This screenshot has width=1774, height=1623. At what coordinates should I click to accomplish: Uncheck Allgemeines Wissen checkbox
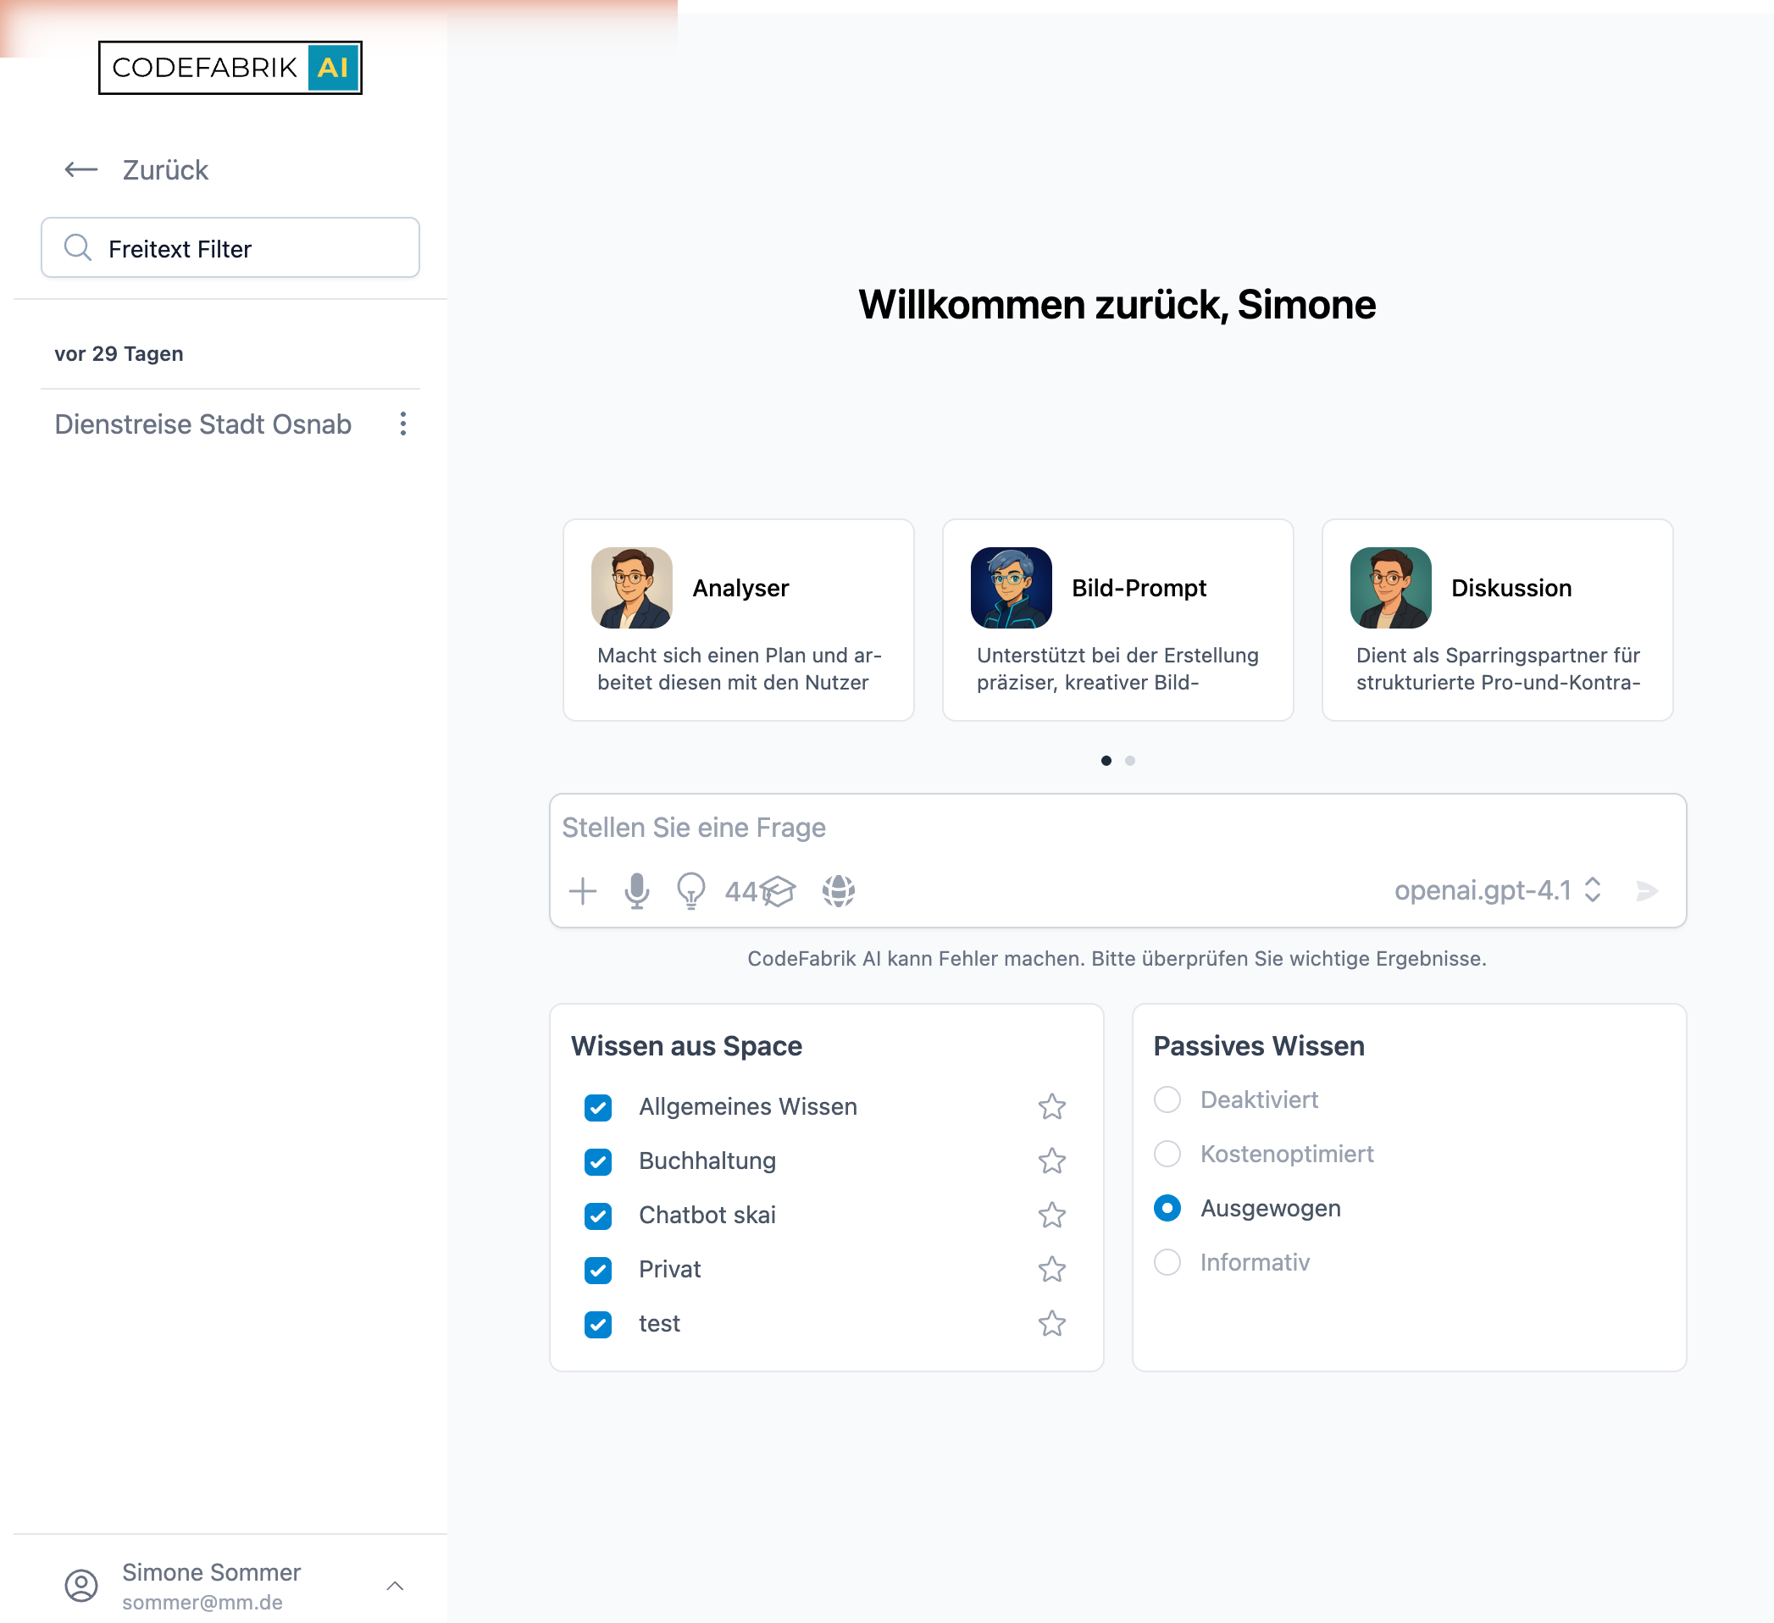coord(598,1107)
